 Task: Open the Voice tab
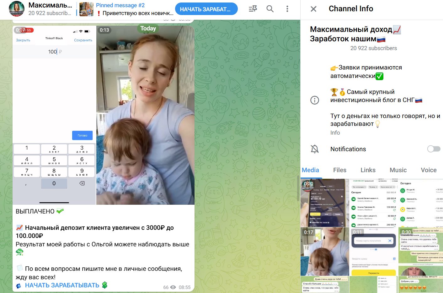click(x=428, y=170)
